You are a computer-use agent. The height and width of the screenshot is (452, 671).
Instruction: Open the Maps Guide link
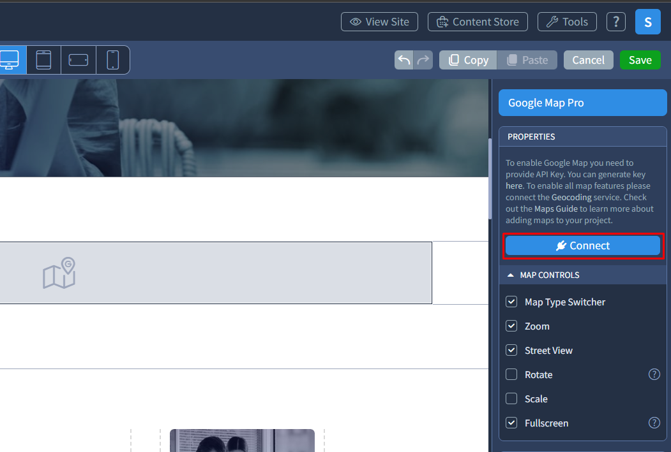556,209
